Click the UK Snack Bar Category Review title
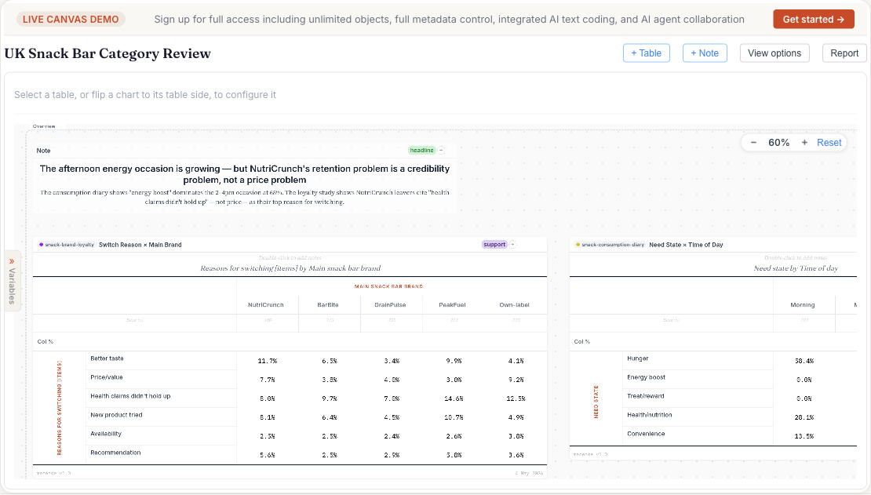 point(108,53)
